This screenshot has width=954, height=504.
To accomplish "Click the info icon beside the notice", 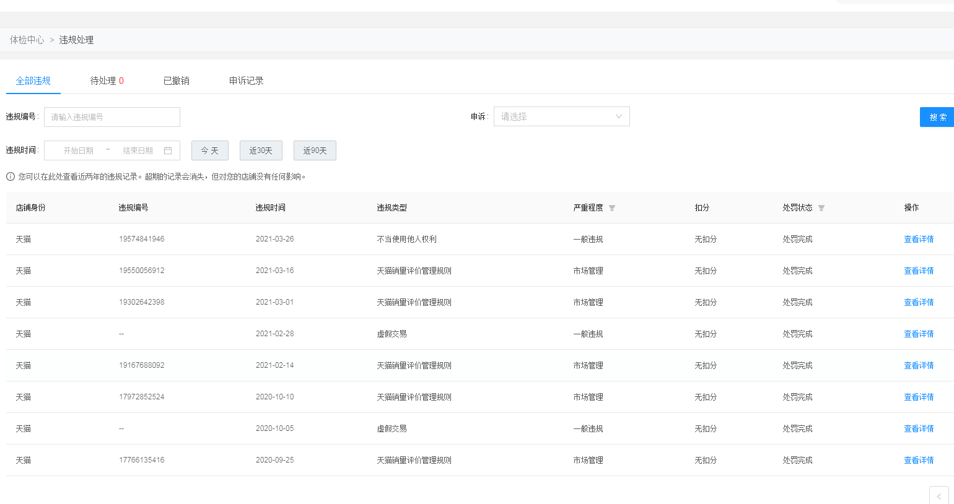I will 11,176.
